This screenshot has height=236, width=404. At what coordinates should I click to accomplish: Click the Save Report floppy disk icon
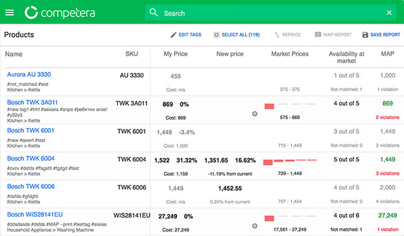click(x=365, y=35)
